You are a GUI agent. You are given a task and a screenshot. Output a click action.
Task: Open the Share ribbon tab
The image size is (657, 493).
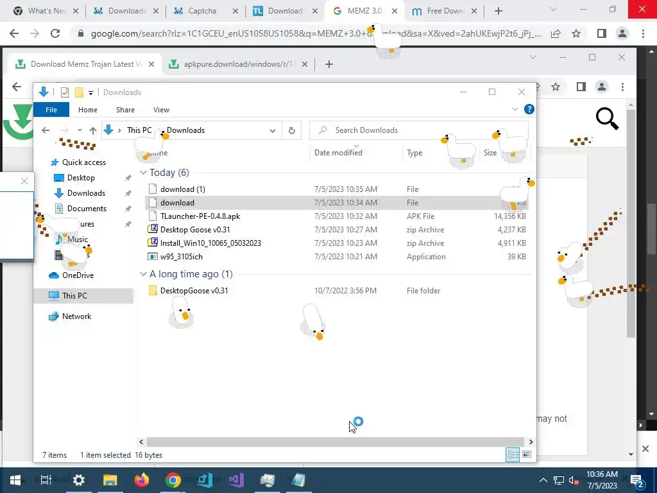[125, 110]
